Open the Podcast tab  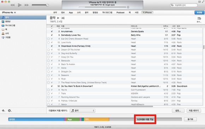(x=121, y=13)
